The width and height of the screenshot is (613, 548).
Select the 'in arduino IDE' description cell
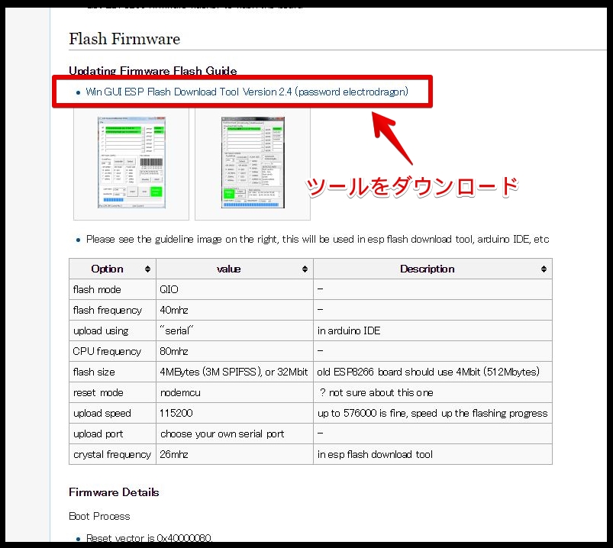[x=433, y=331]
